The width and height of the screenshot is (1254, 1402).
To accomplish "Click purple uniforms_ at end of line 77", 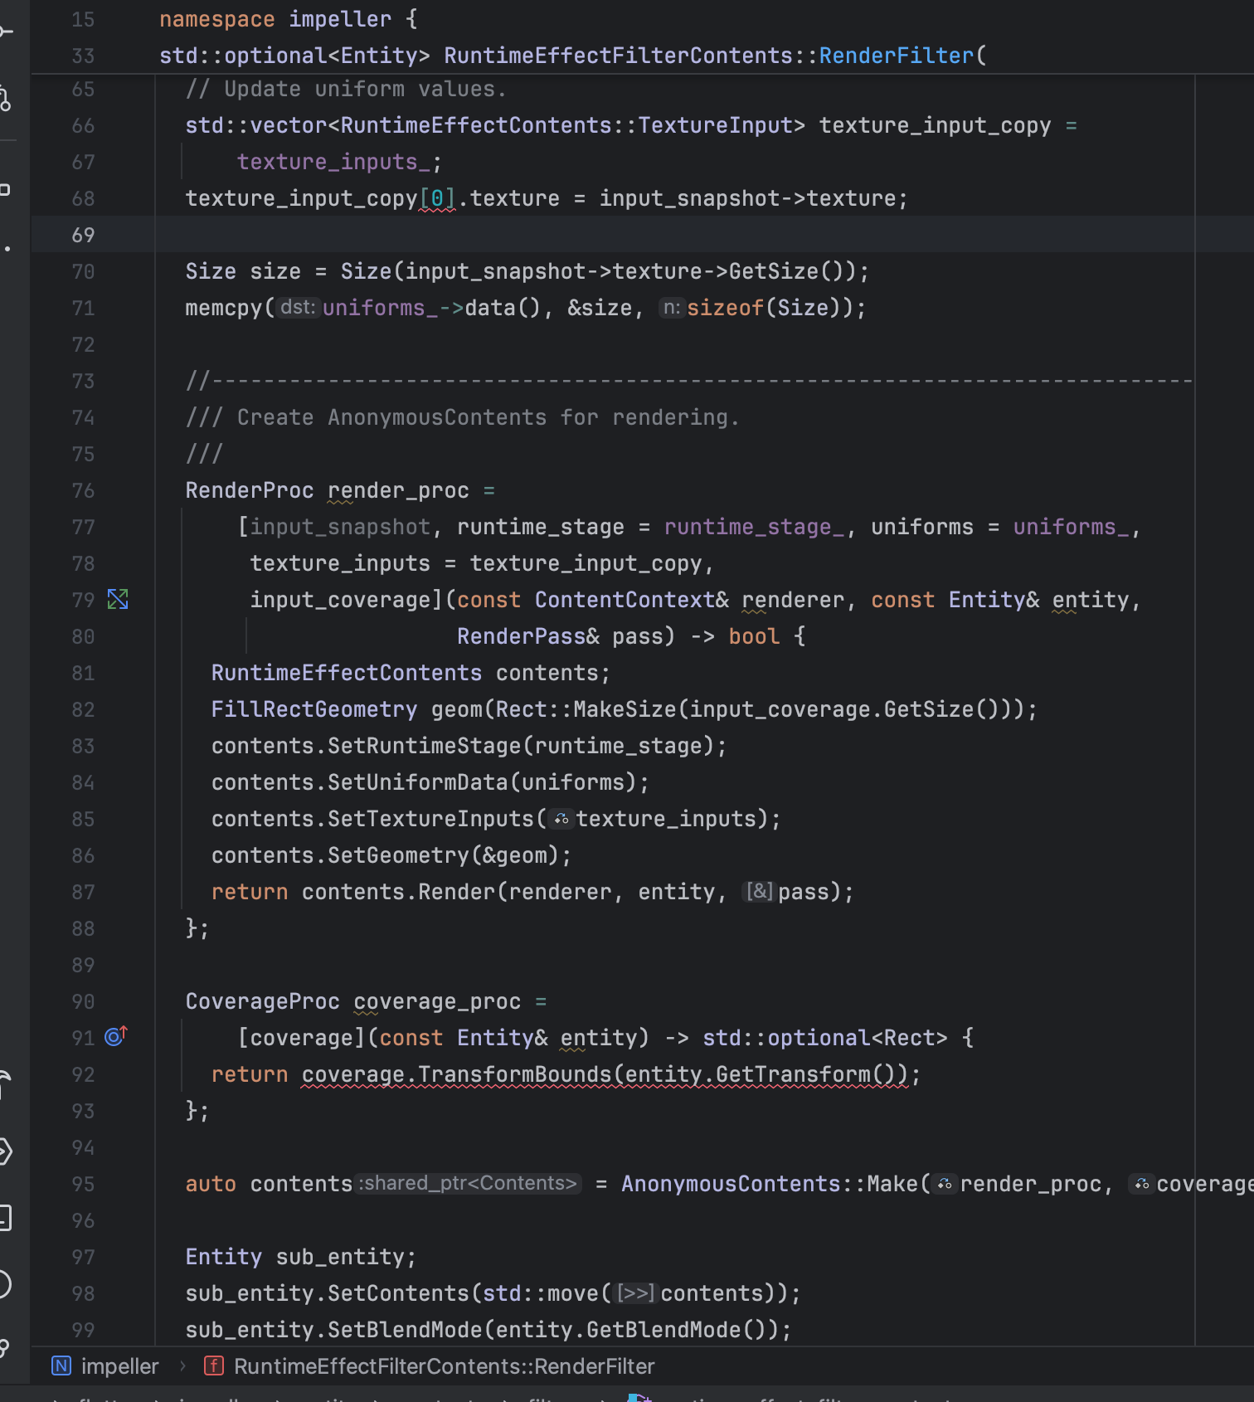I will (x=1071, y=527).
